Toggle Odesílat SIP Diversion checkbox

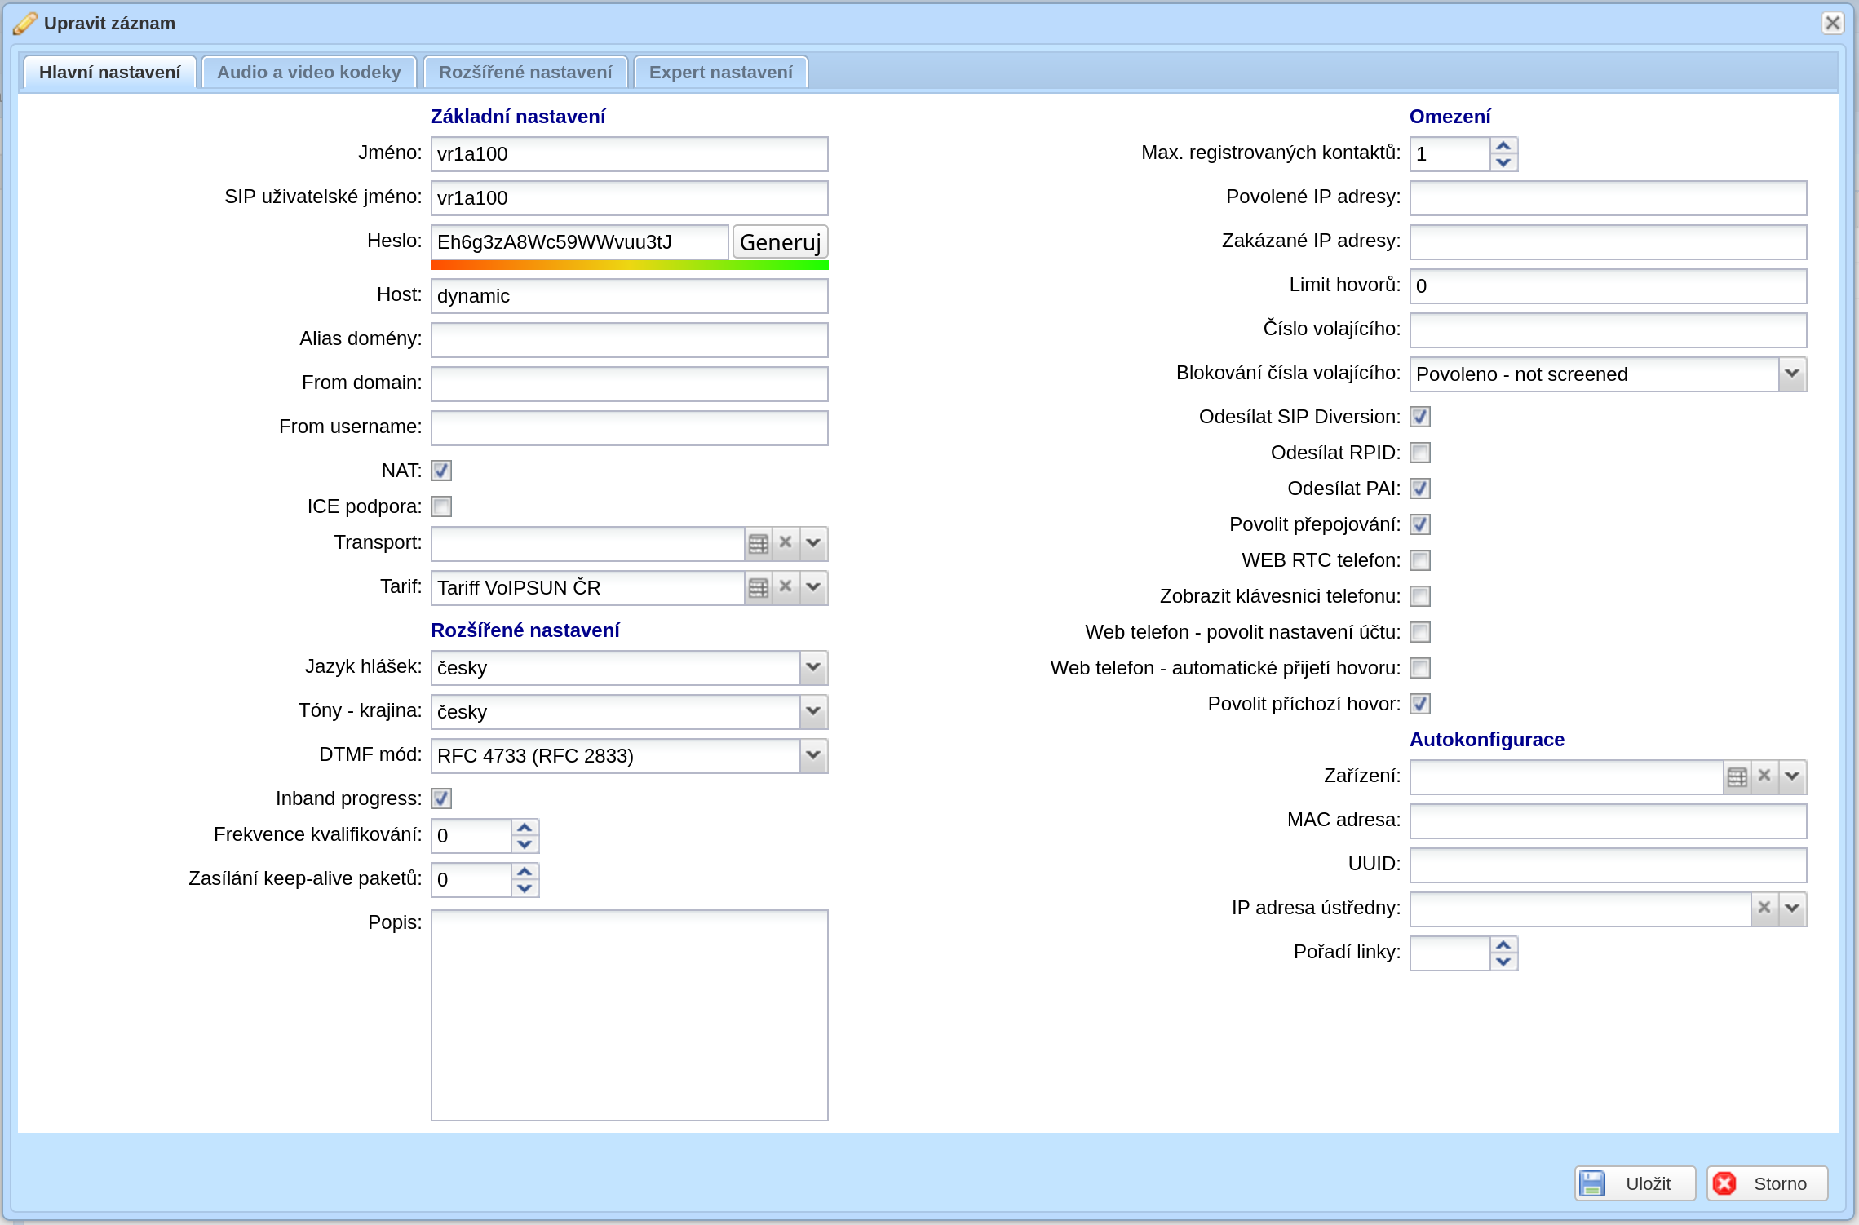[x=1420, y=417]
